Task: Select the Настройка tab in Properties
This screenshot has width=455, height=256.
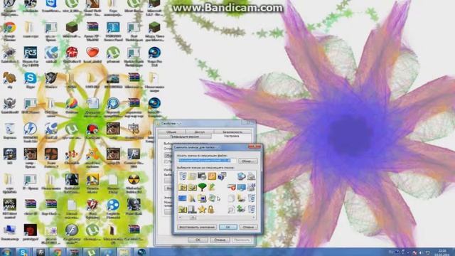Action: (232, 136)
